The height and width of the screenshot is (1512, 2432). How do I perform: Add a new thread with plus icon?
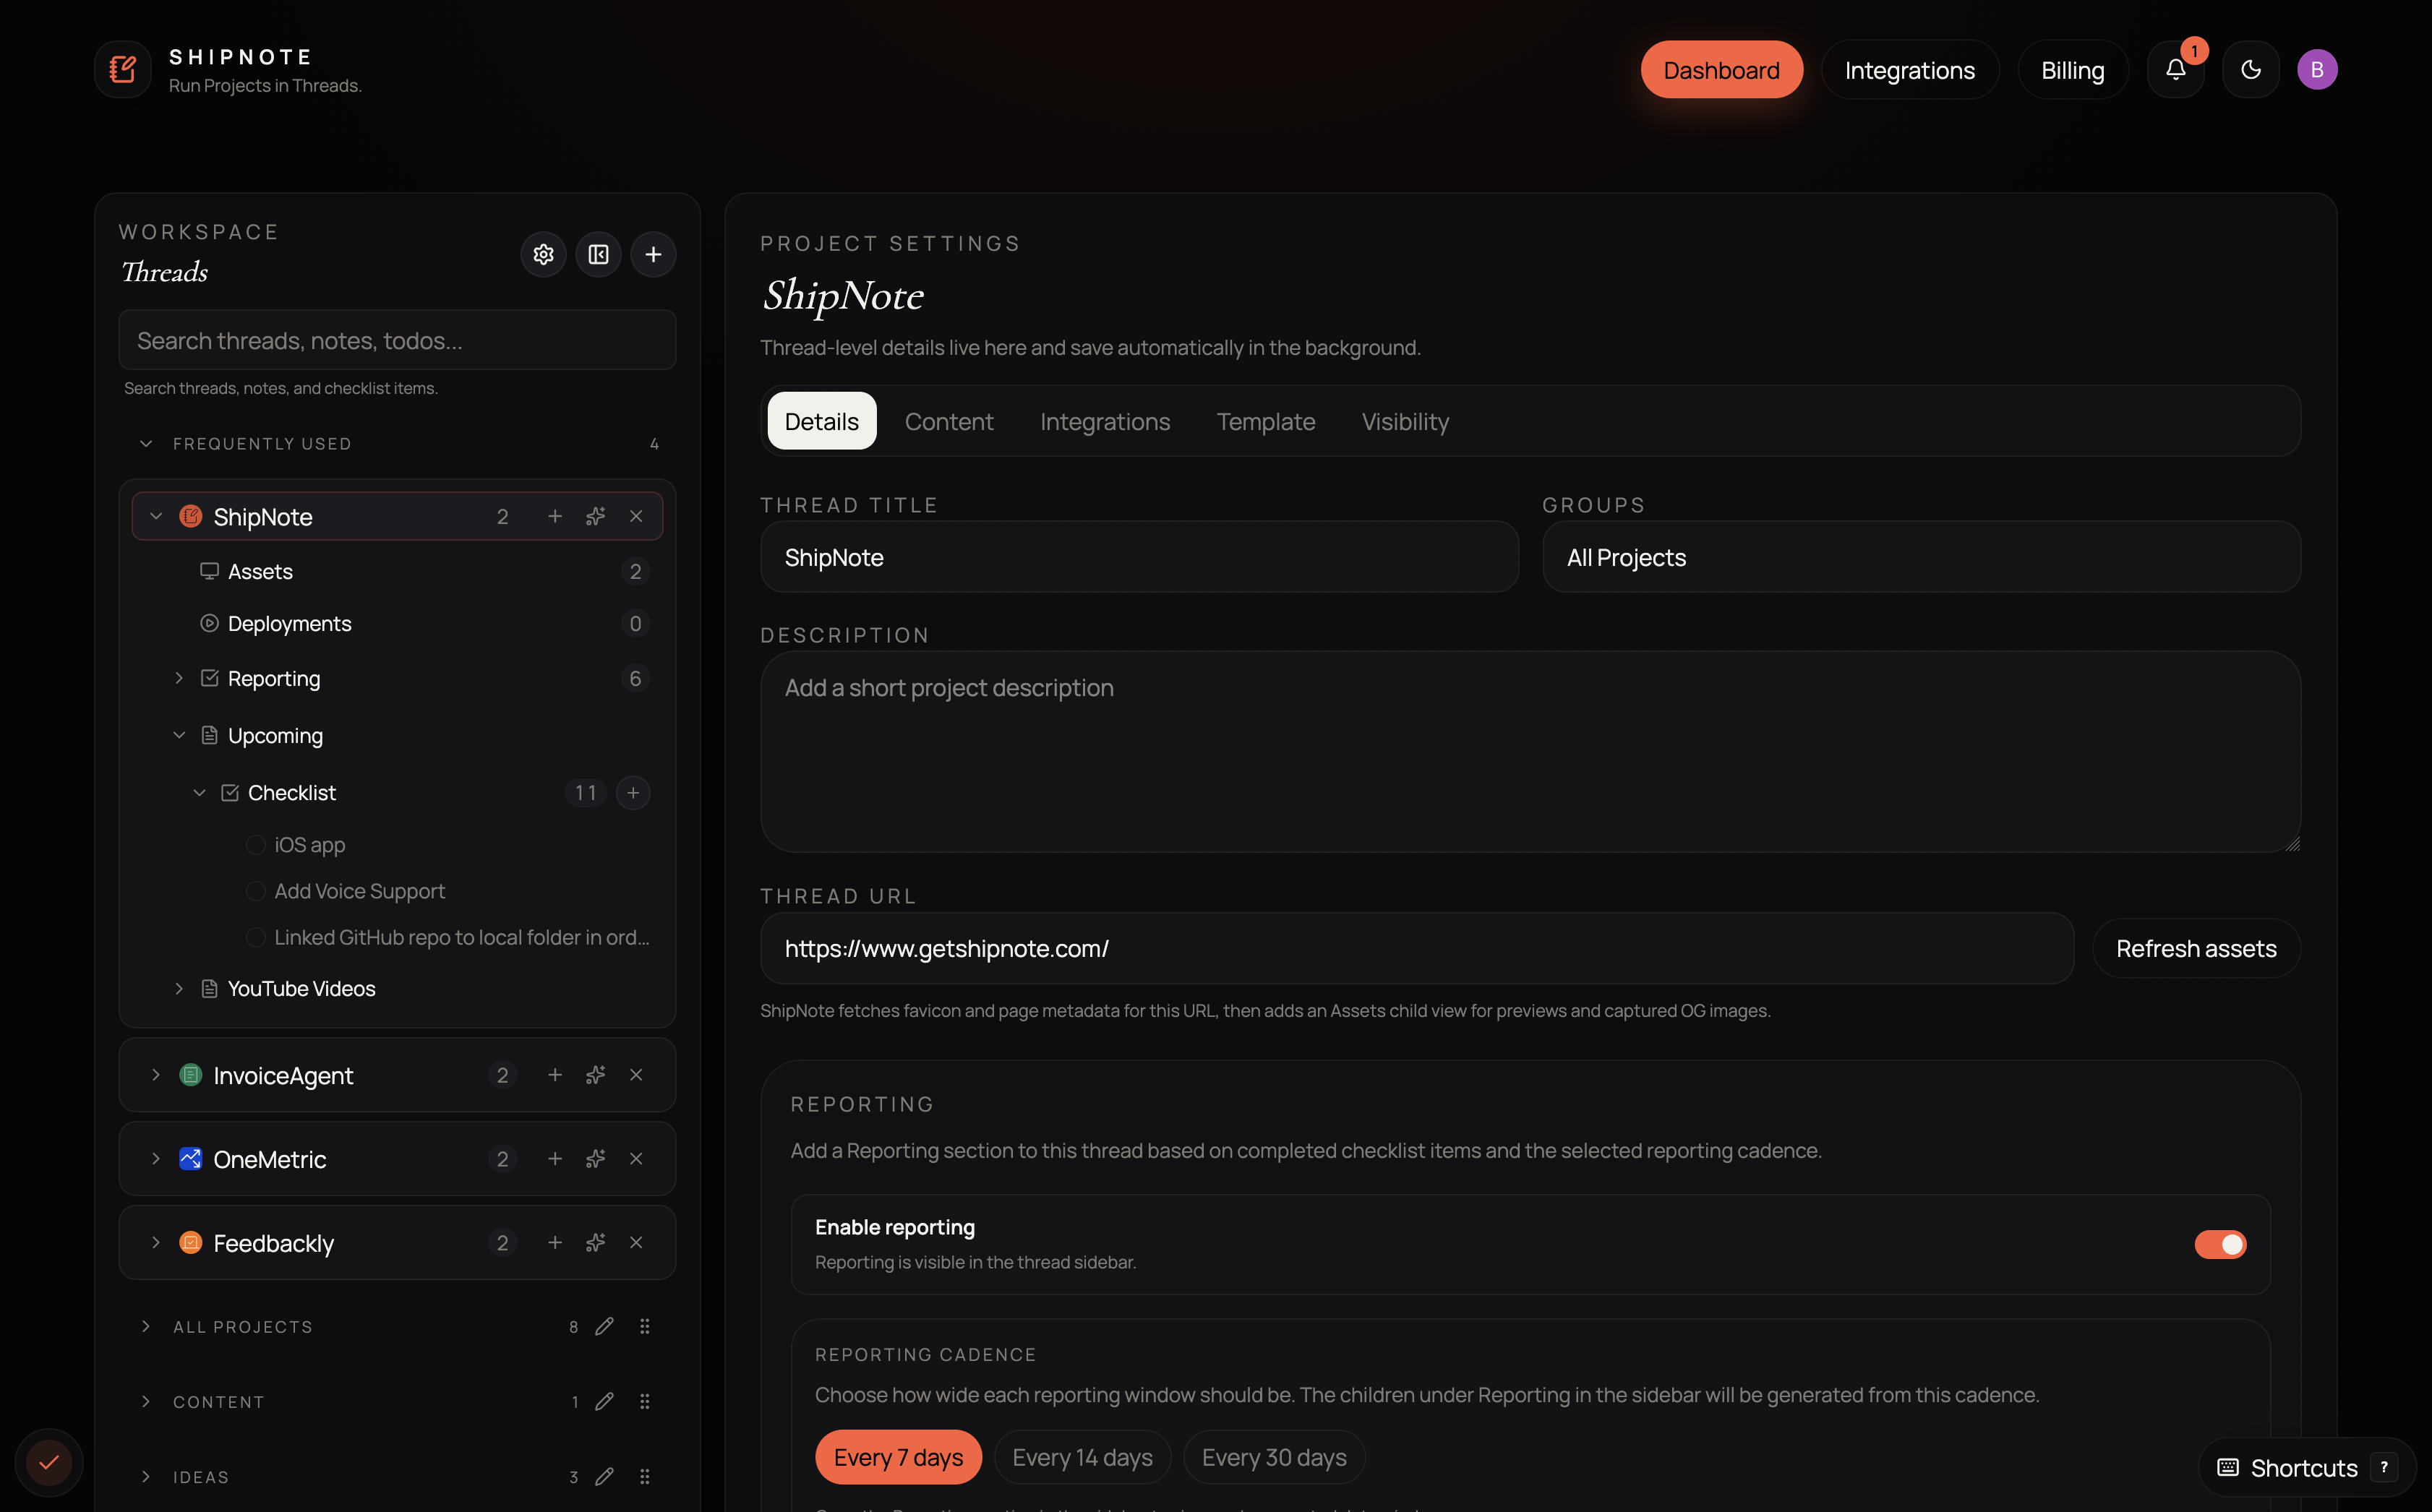point(653,254)
